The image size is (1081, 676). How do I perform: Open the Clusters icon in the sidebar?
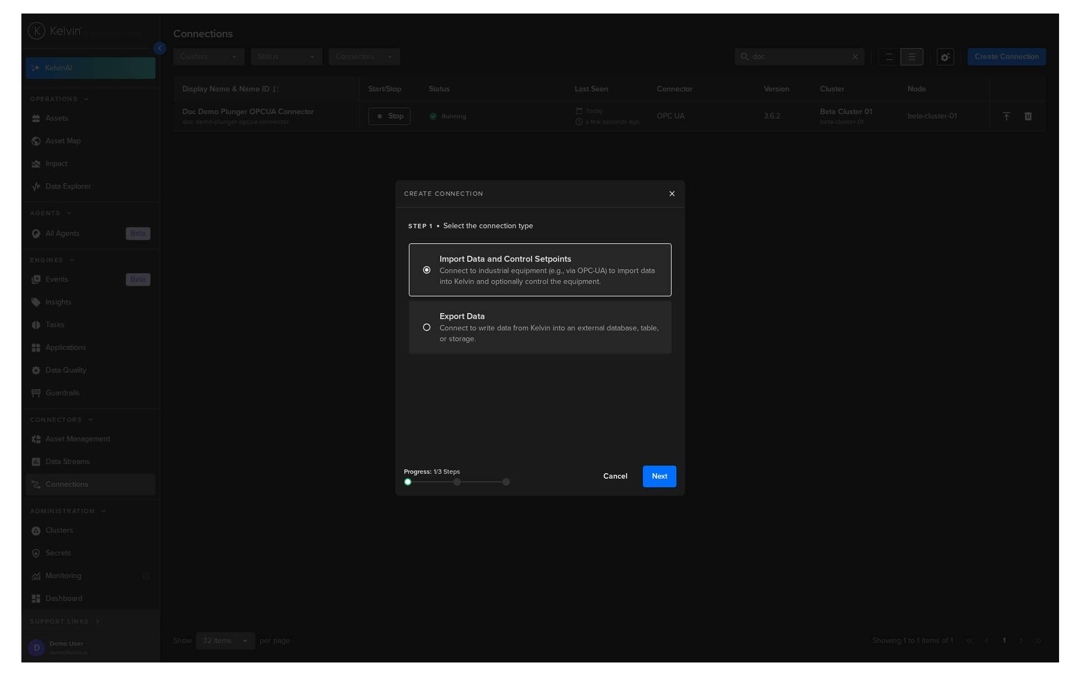36,531
